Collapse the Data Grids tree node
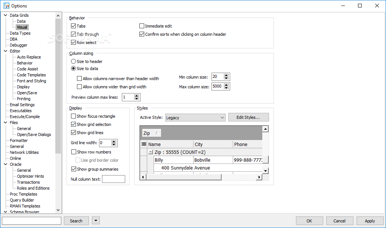 (x=5, y=15)
